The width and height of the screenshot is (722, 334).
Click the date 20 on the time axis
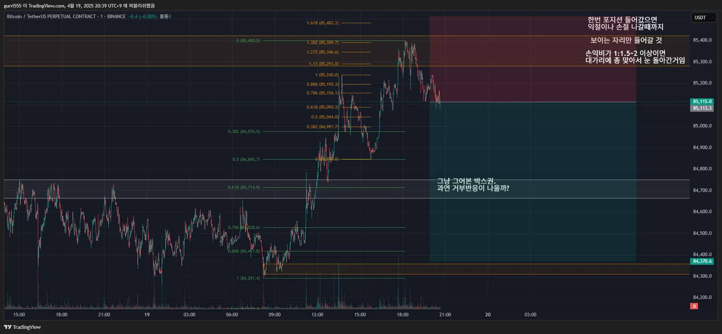488,315
